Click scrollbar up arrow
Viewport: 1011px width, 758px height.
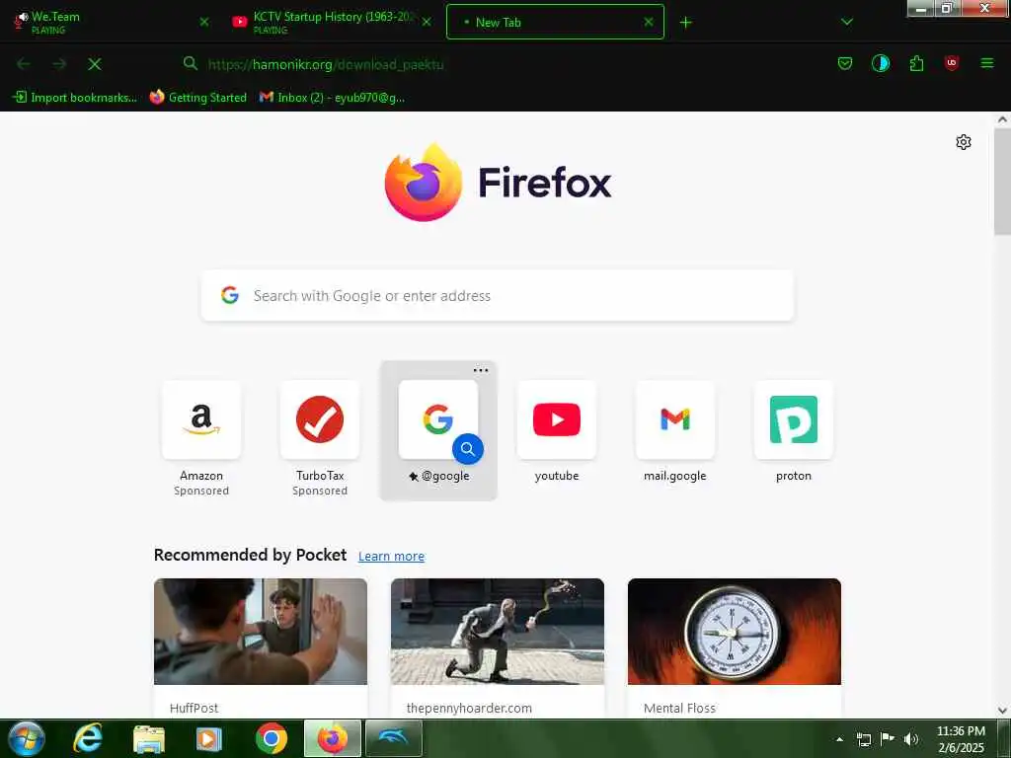click(1002, 119)
